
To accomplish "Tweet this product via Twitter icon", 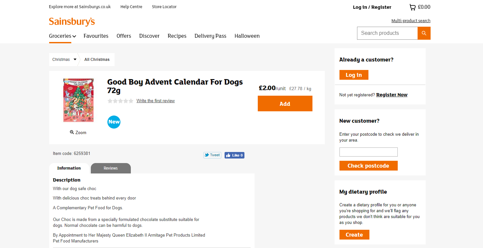I will pos(212,155).
